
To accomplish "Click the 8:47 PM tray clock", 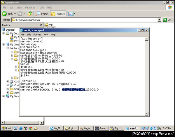I will coord(167,129).
